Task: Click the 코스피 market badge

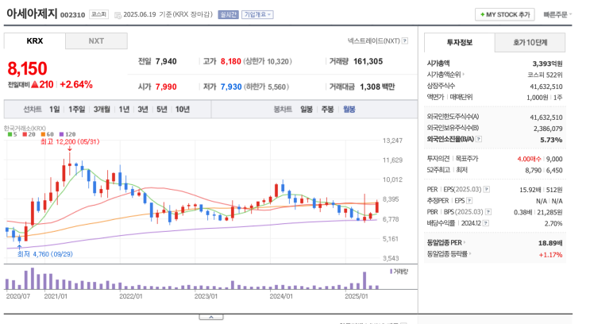Action: pyautogui.click(x=99, y=14)
